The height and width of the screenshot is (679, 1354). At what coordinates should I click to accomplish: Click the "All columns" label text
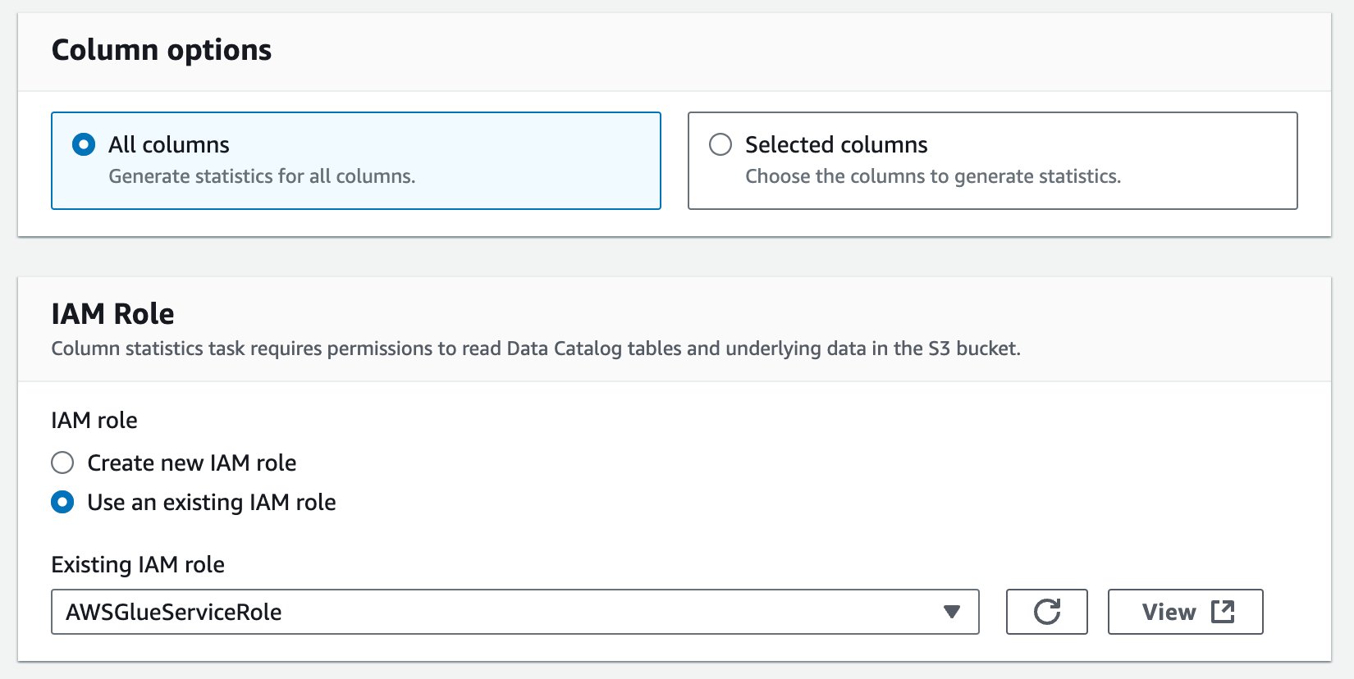pos(169,145)
